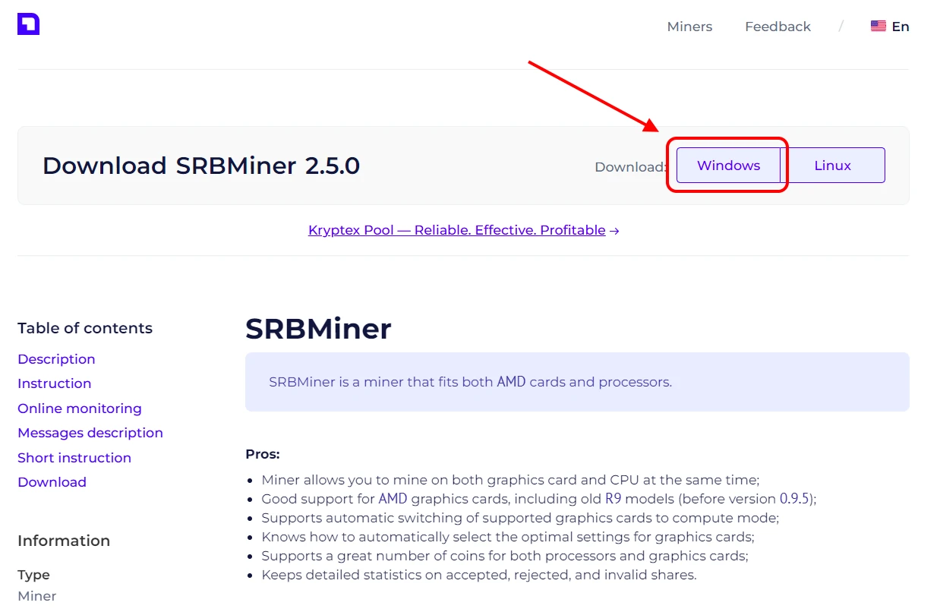Click the Kryptex logo icon
Screen dimensions: 940x612
(x=28, y=24)
